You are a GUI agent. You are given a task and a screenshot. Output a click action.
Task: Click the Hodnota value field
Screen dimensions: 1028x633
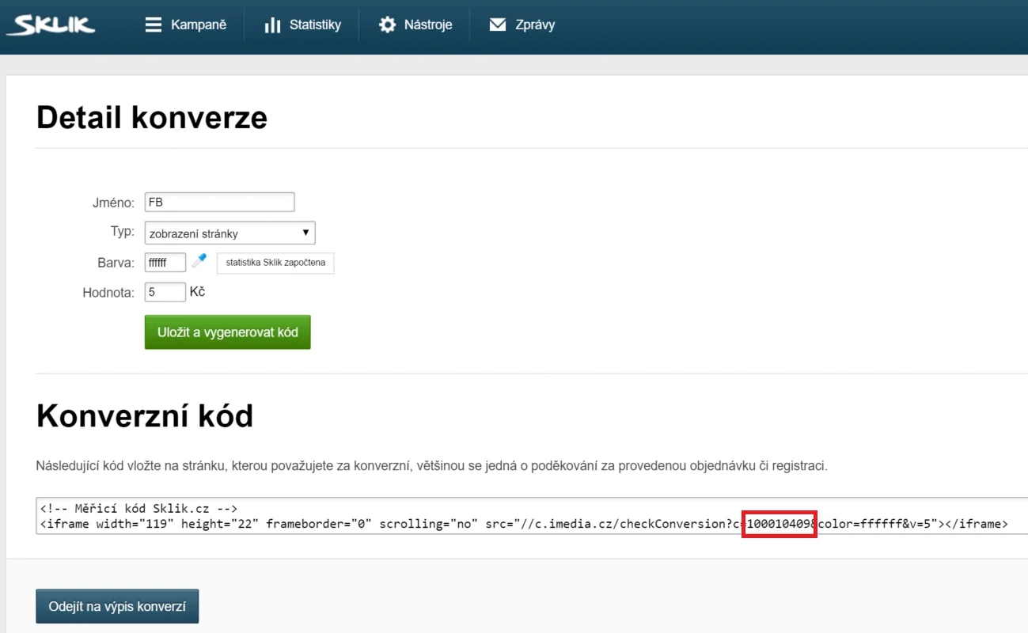coord(165,293)
